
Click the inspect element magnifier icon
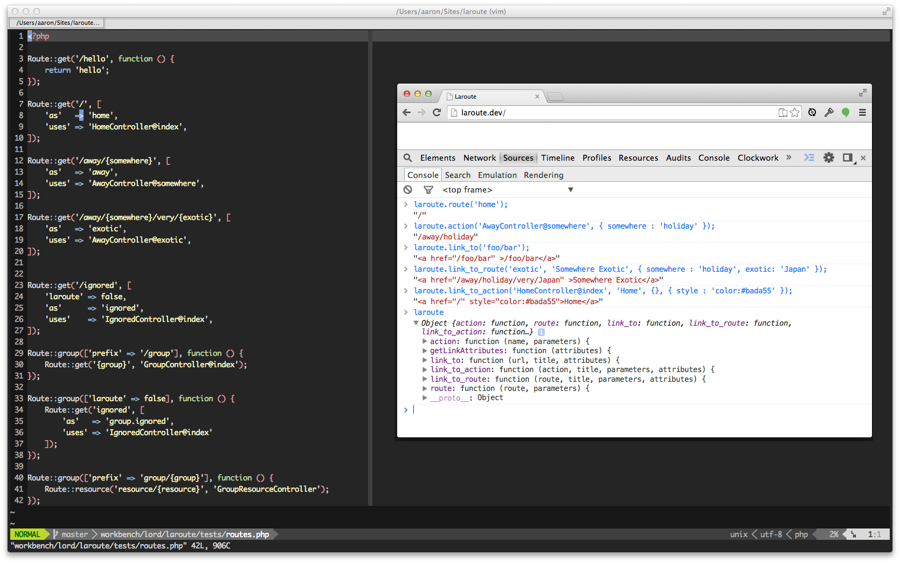click(x=408, y=157)
